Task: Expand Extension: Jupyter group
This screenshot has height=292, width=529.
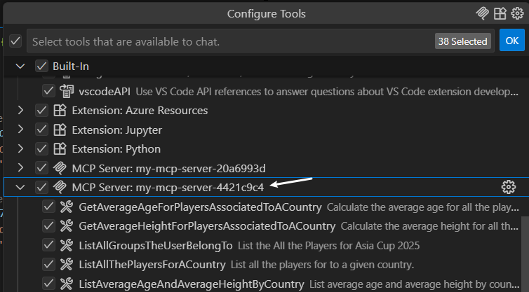Action: click(x=20, y=130)
